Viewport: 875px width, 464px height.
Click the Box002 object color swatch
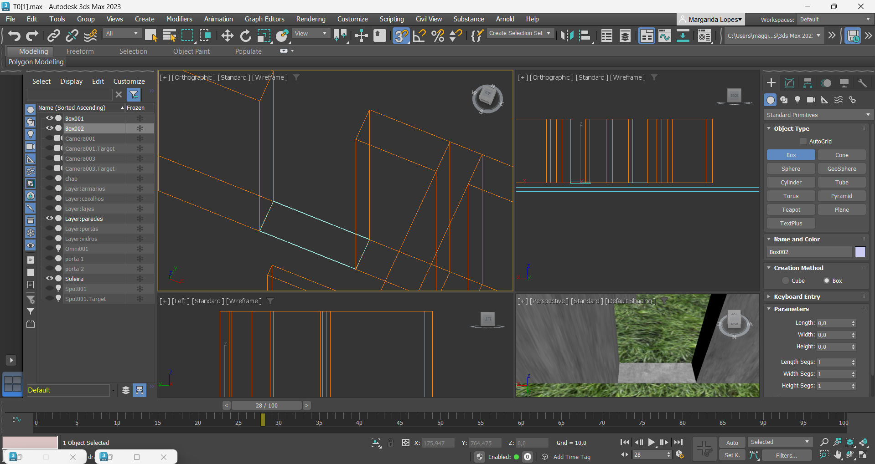860,252
